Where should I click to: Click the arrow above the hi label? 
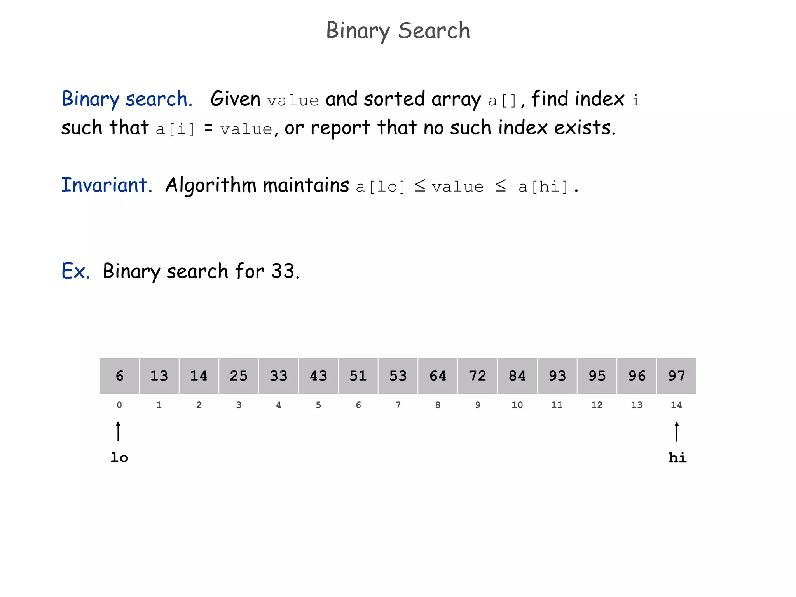point(677,431)
